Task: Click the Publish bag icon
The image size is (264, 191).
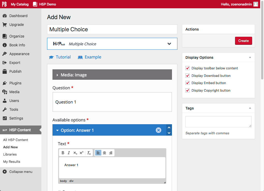Action: [5, 71]
